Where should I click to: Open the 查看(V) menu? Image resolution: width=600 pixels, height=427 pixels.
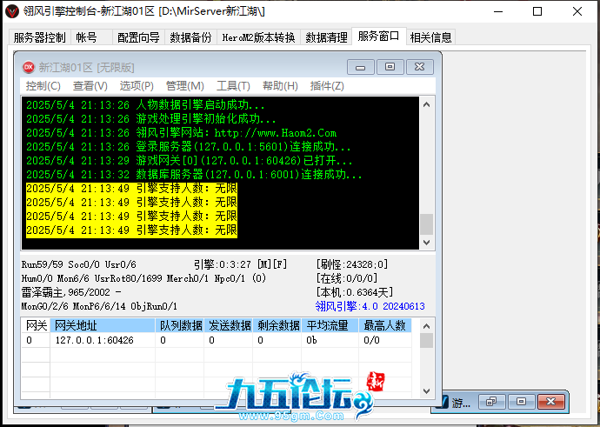tap(90, 86)
